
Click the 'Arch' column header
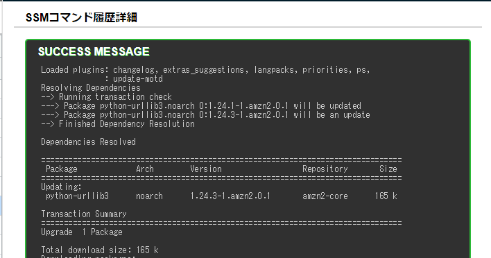tap(145, 169)
